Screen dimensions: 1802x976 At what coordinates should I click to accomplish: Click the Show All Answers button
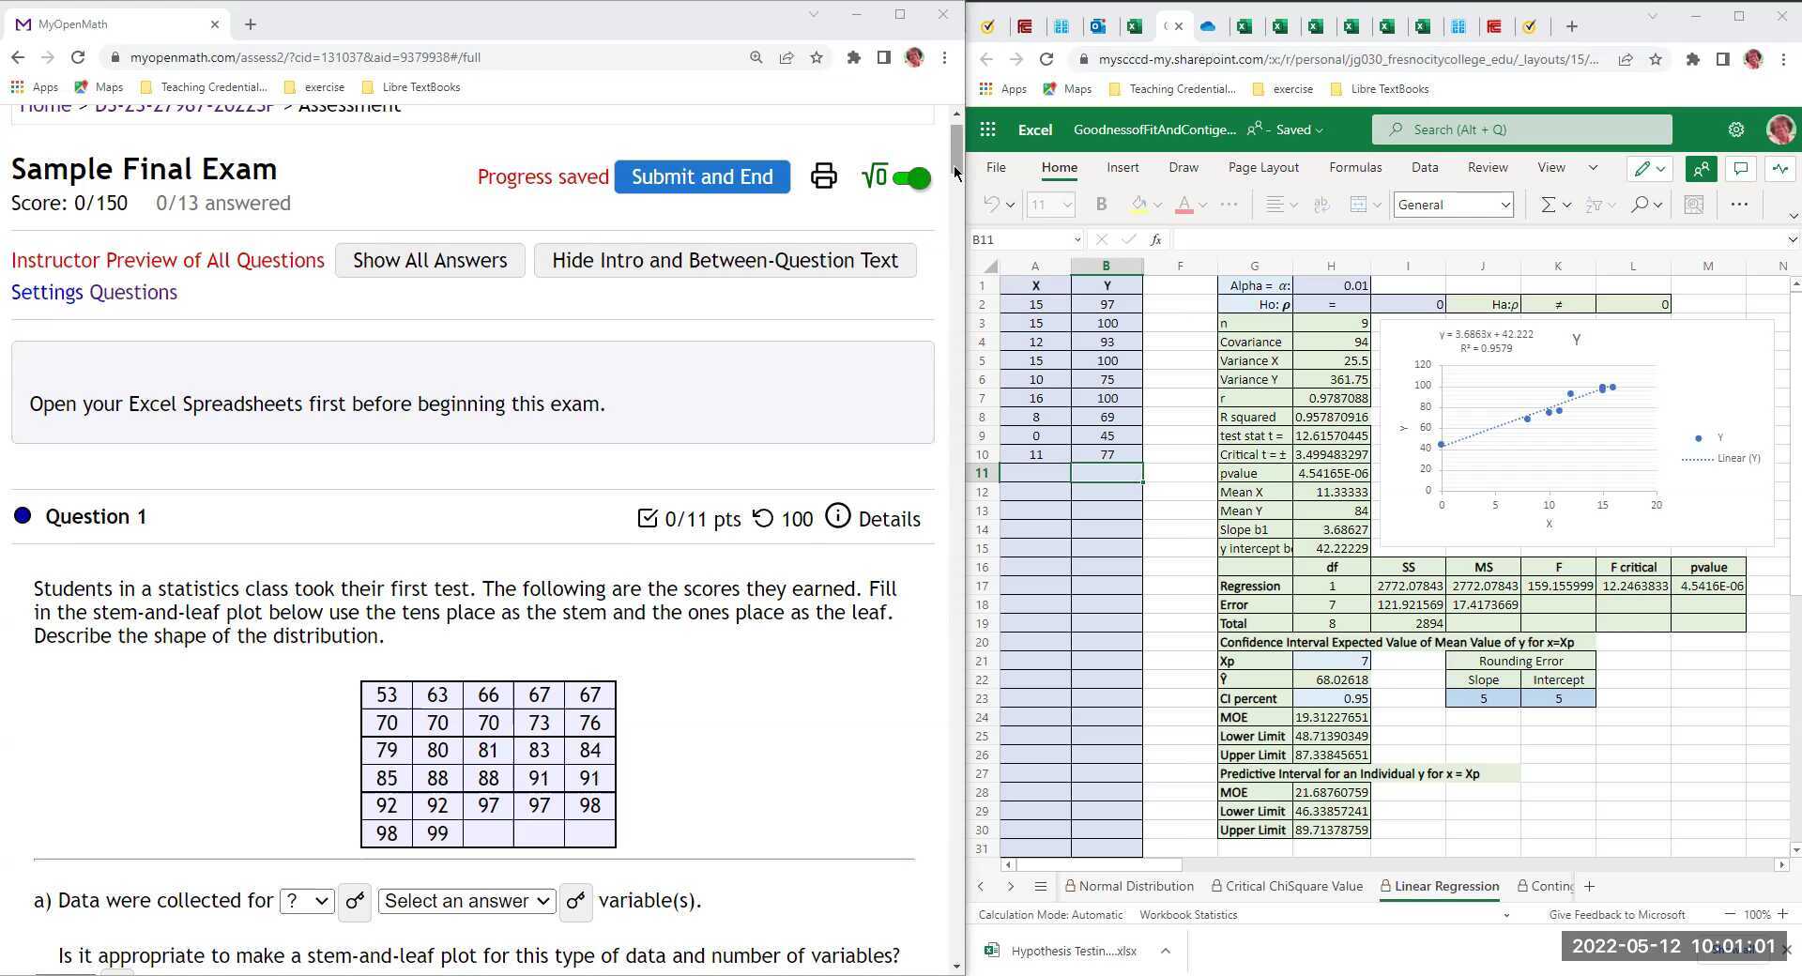pos(430,260)
